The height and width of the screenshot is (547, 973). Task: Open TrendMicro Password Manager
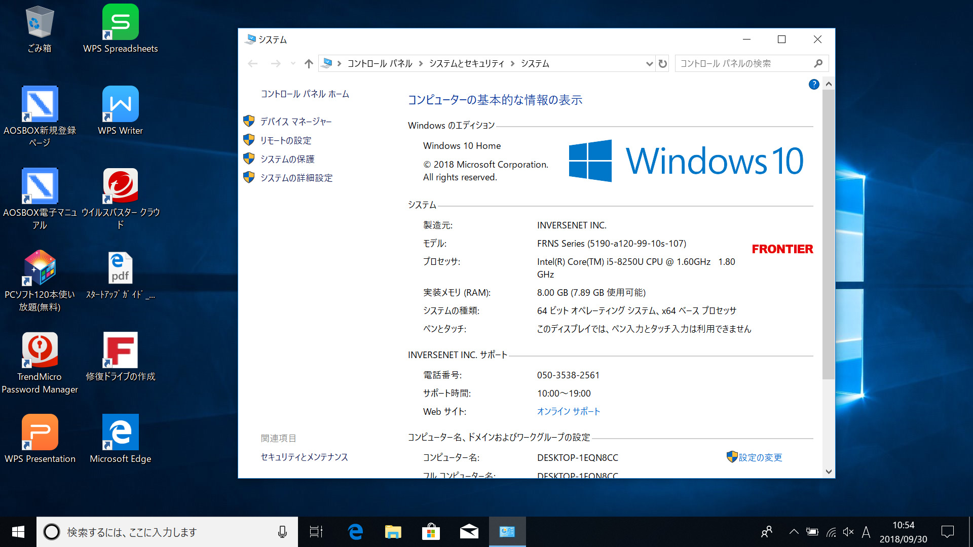[40, 350]
